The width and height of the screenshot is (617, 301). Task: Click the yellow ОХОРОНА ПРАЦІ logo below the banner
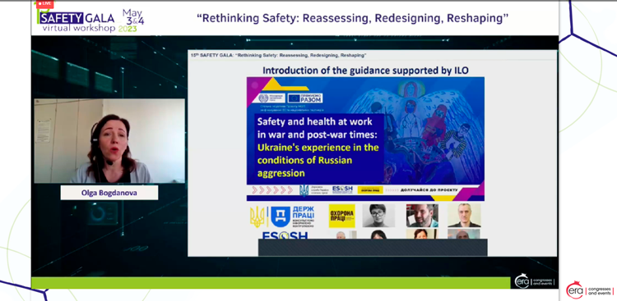341,216
